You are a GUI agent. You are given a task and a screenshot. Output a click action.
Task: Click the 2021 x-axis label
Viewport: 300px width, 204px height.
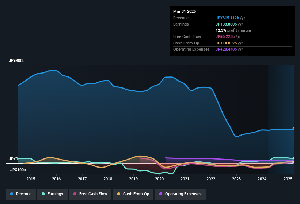tap(185, 179)
